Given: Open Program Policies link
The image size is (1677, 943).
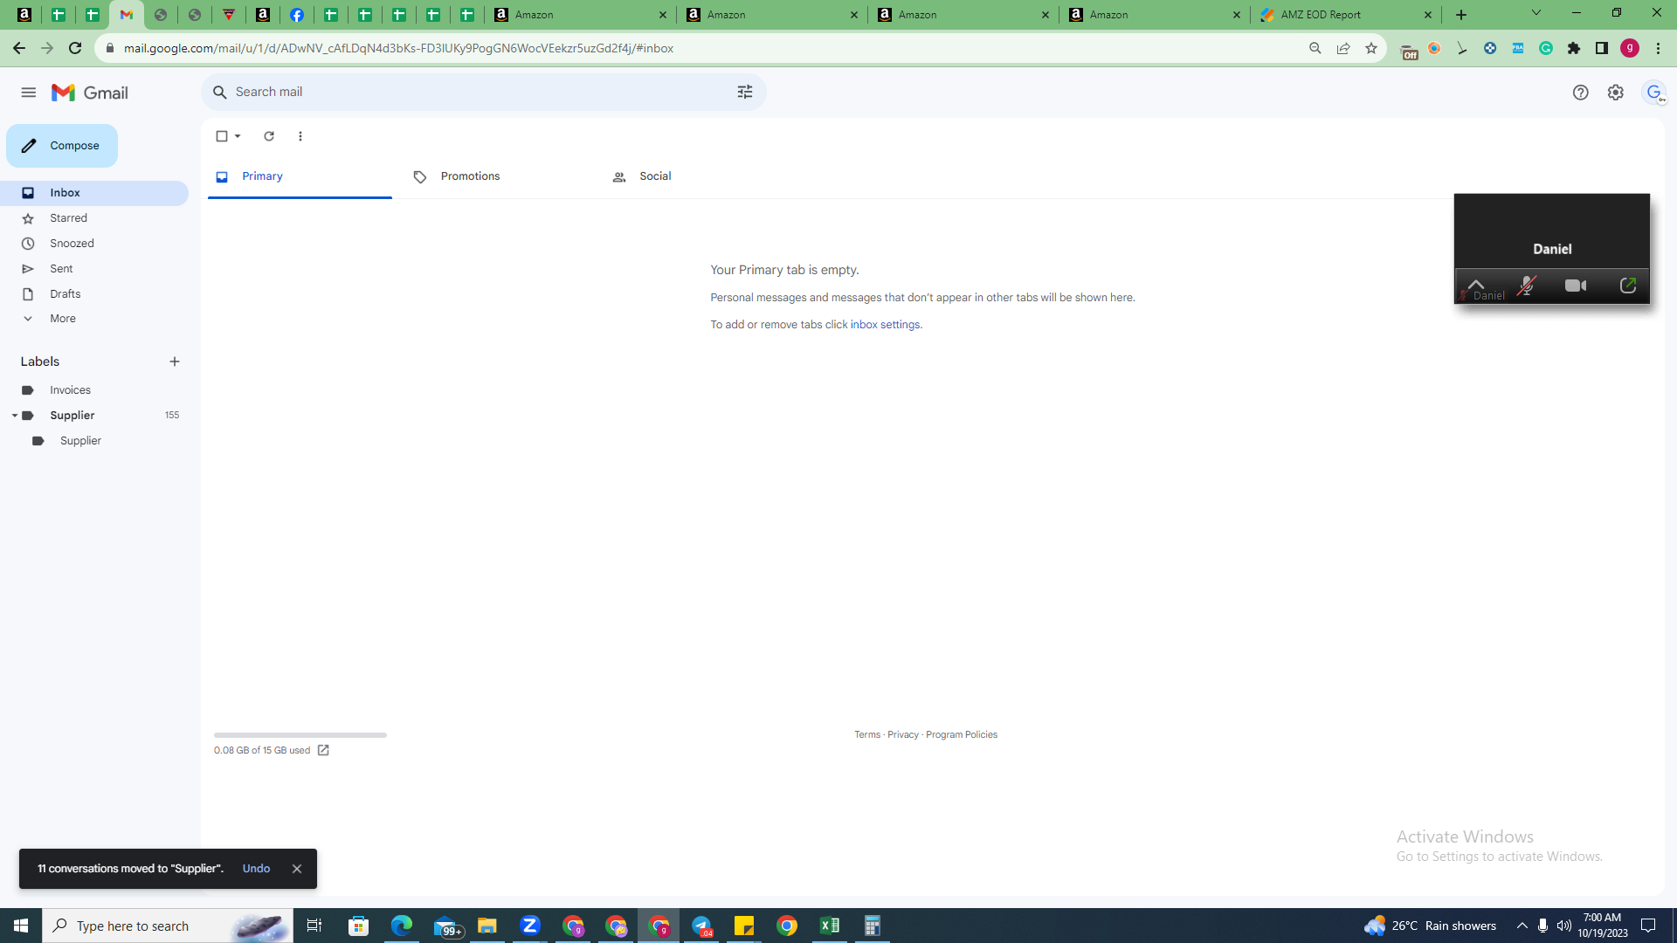Looking at the screenshot, I should coord(962,735).
